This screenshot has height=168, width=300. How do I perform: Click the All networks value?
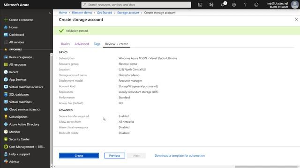tap(126, 122)
